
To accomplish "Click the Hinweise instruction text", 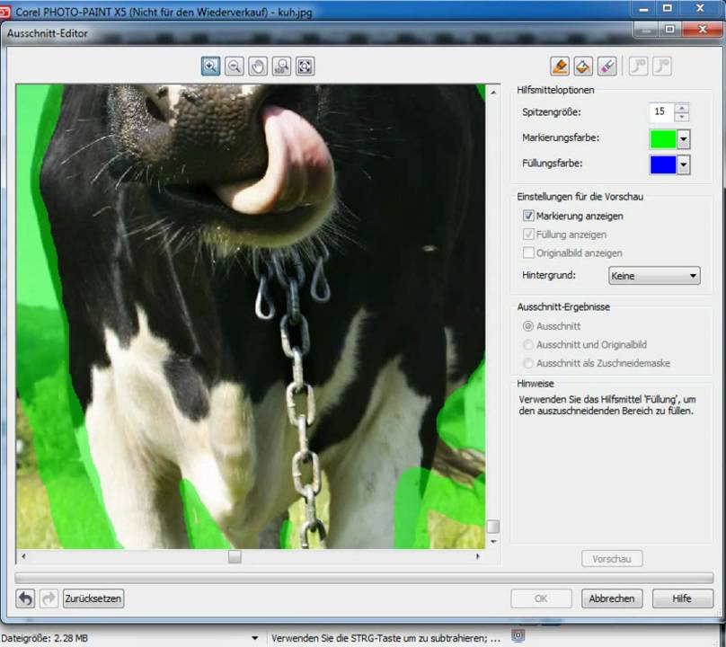I will pyautogui.click(x=607, y=404).
